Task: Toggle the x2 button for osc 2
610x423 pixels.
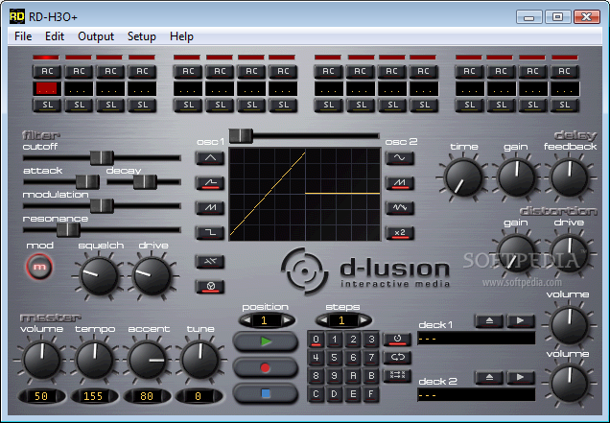Action: point(400,233)
